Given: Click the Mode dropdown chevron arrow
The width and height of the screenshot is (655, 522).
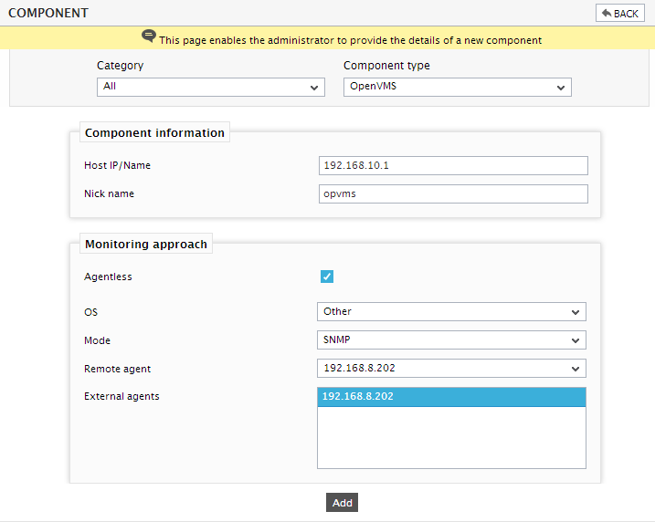Looking at the screenshot, I should click(576, 340).
